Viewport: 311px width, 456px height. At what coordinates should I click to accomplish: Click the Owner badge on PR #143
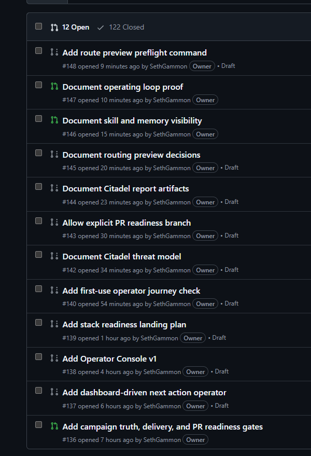(205, 236)
